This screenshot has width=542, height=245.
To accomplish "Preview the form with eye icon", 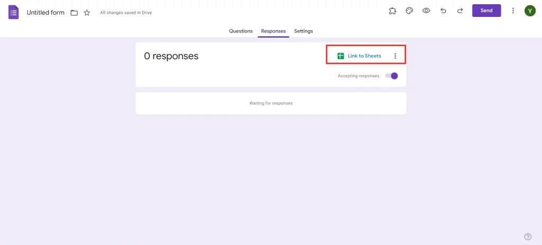I will click(x=426, y=11).
